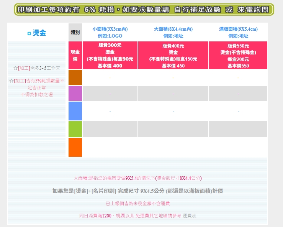Click the blue arrow icon beside 燙金

29,34
